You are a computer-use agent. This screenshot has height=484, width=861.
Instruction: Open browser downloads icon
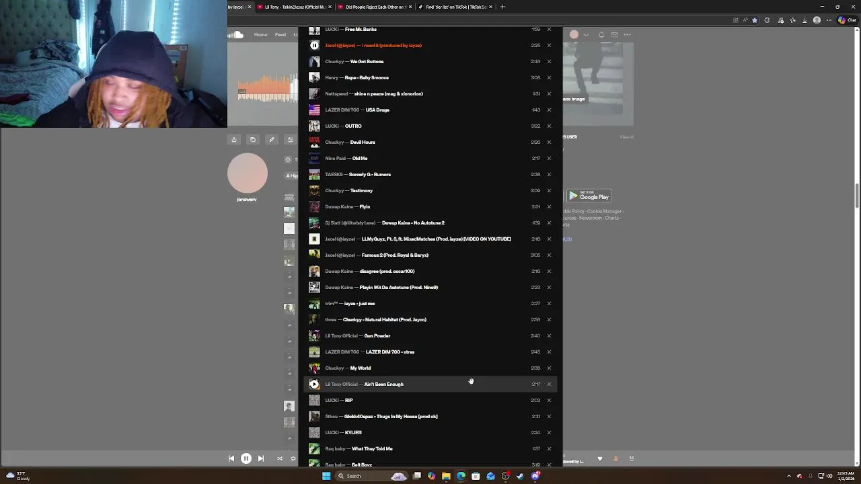804,20
